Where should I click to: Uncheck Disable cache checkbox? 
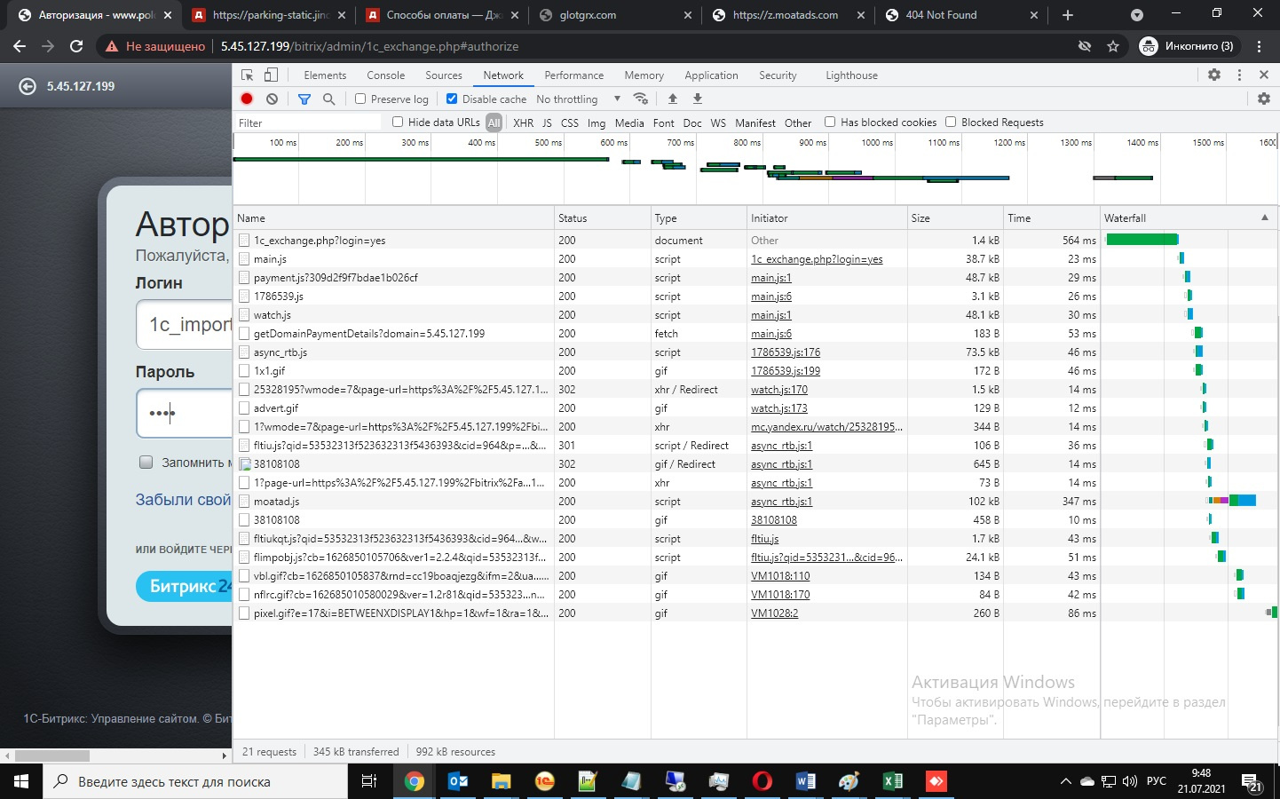(x=452, y=99)
